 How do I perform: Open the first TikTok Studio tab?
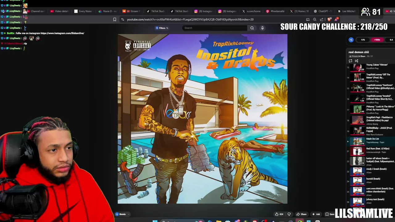155,11
